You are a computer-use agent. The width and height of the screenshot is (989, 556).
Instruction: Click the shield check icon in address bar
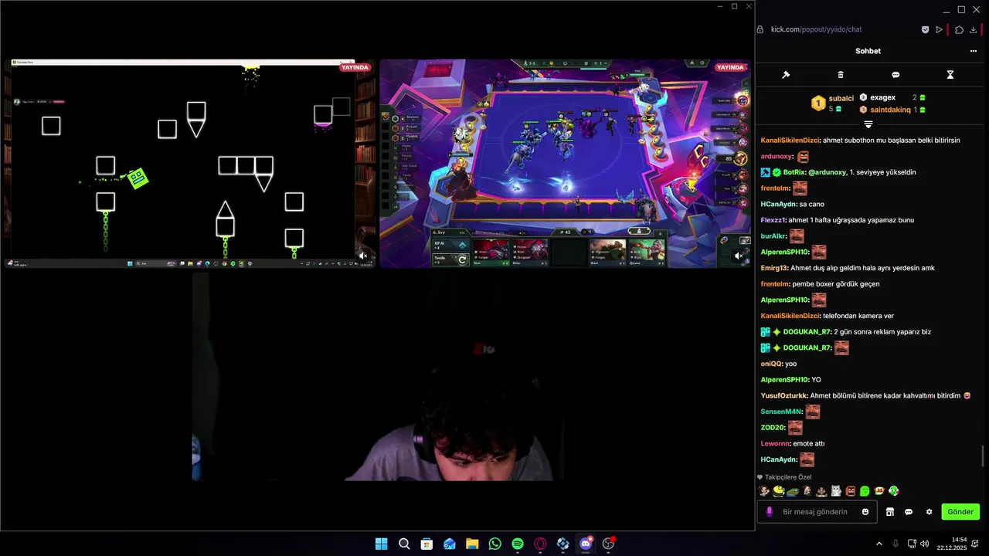pyautogui.click(x=925, y=29)
